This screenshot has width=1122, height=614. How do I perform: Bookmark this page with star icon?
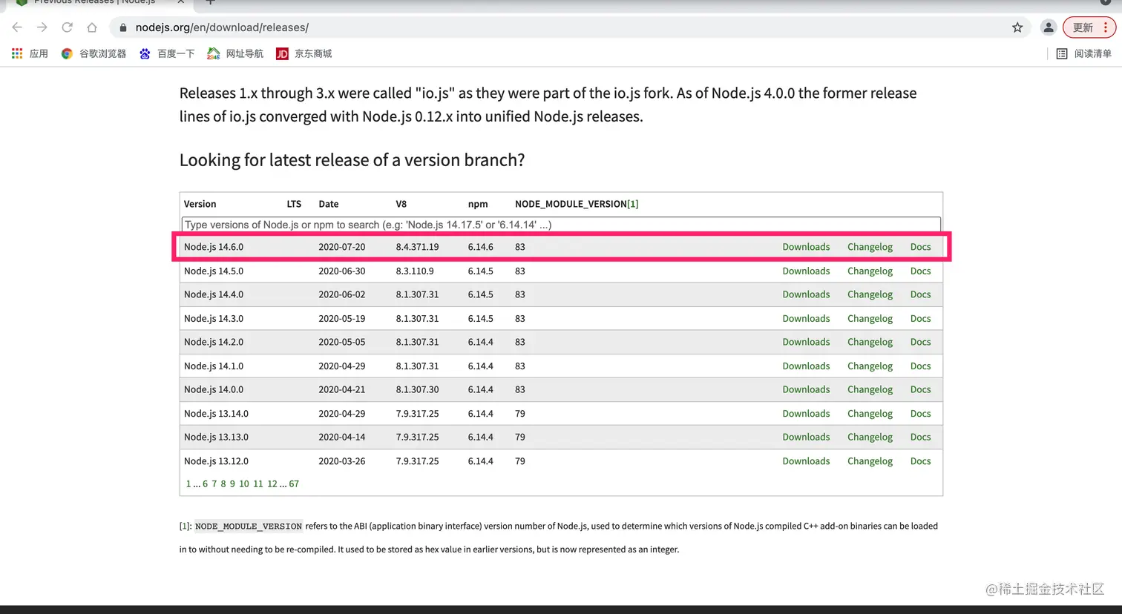click(x=1017, y=27)
